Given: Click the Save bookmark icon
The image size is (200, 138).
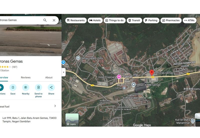Looking at the screenshot, I should [x=13, y=87].
